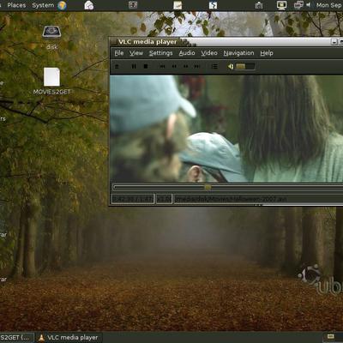This screenshot has width=343, height=343.
Task: Adjust the VLC volume slider
Action: click(245, 66)
